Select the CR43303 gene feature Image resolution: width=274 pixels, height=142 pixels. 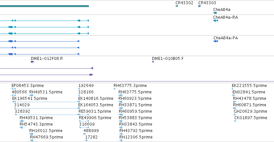[200, 6]
